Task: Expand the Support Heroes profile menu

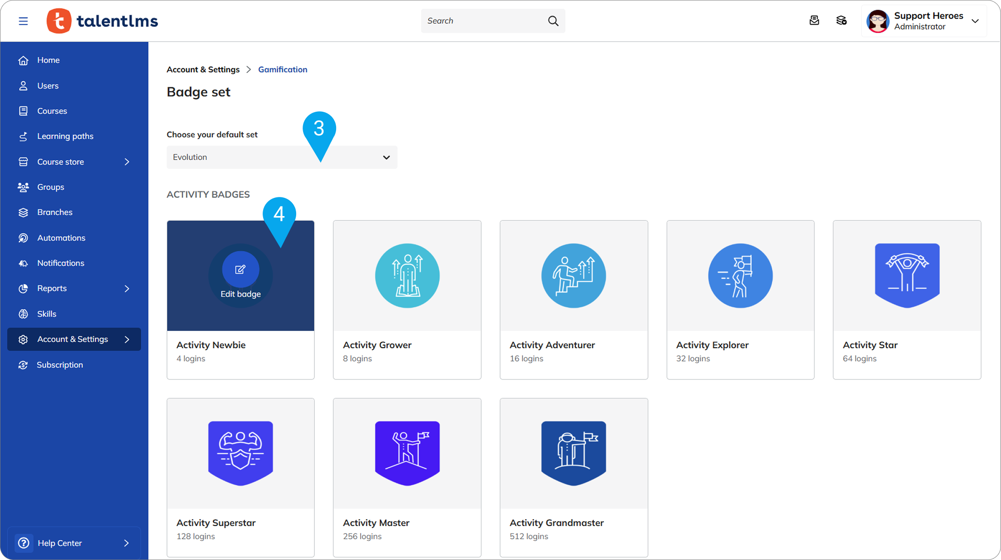Action: 975,21
